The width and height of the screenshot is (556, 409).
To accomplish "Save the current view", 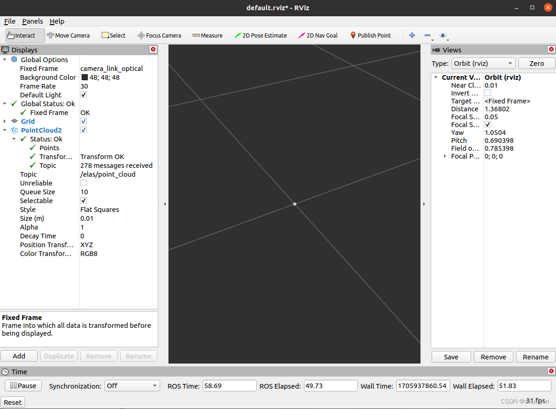I will [451, 357].
